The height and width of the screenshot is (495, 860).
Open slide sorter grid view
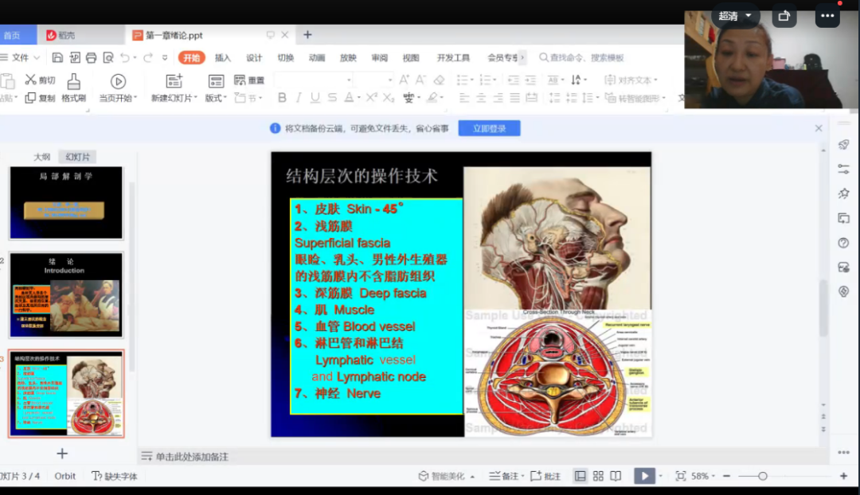[598, 476]
